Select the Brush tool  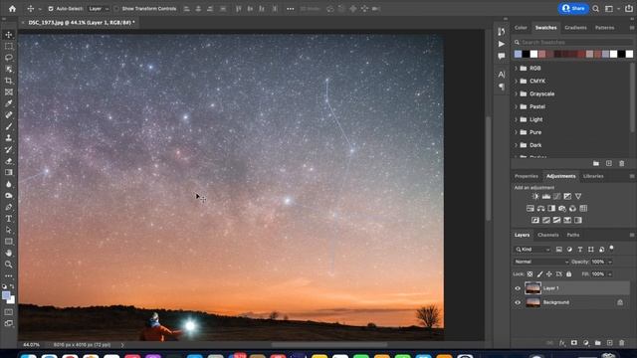pyautogui.click(x=9, y=126)
